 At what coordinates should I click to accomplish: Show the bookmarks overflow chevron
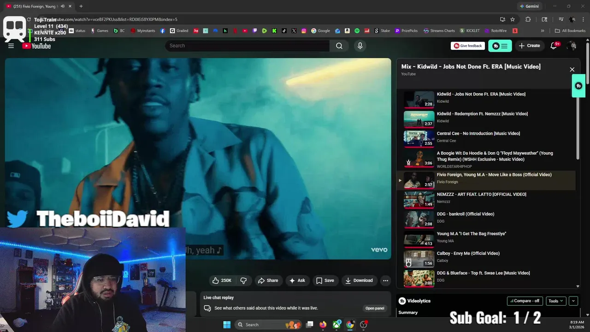click(543, 31)
